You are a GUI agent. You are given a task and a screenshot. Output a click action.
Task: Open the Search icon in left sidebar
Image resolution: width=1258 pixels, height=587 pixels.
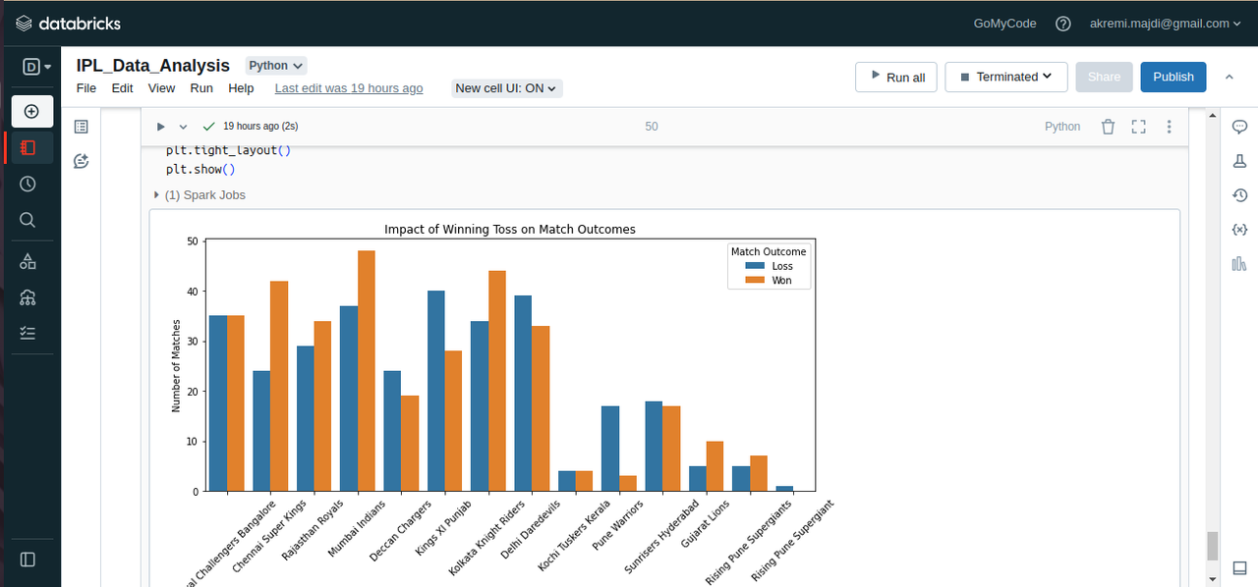[28, 220]
